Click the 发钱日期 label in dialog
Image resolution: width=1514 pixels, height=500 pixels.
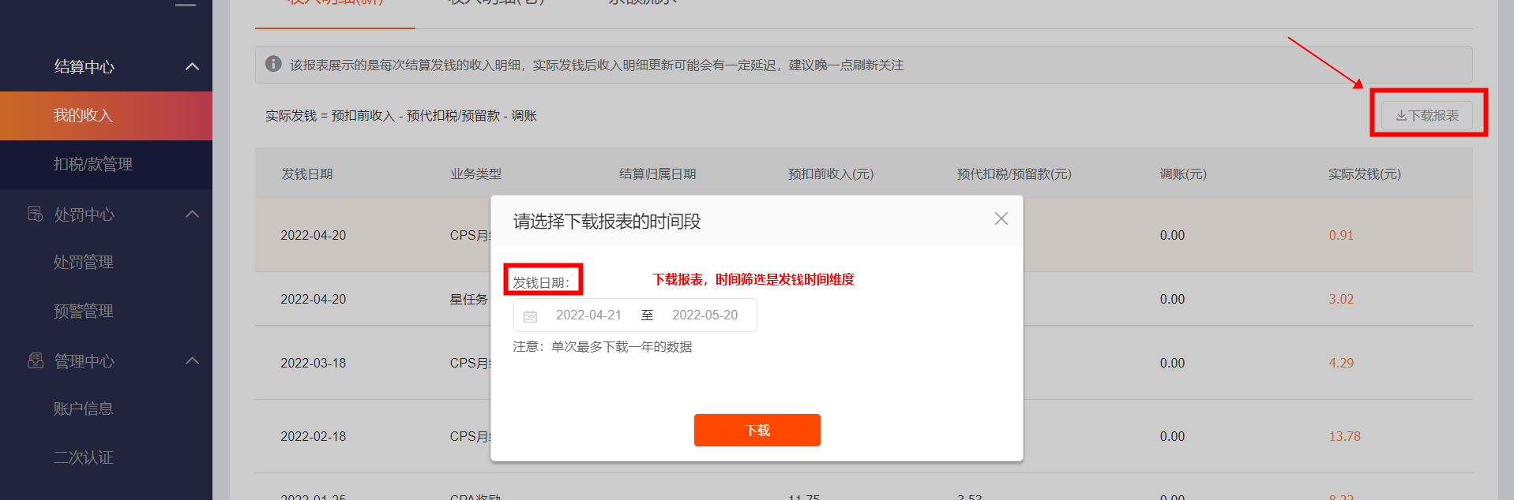(x=542, y=282)
